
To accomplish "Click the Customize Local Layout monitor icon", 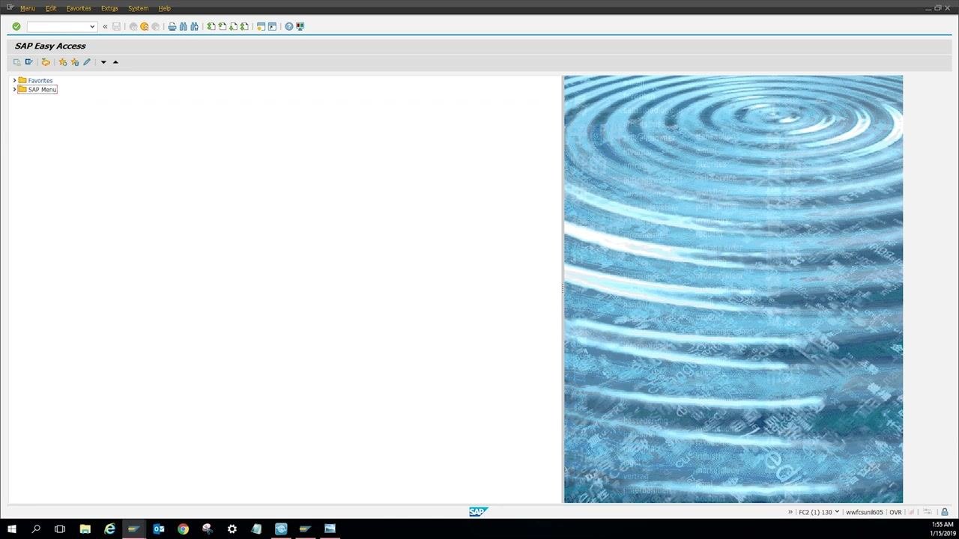I will pos(300,26).
